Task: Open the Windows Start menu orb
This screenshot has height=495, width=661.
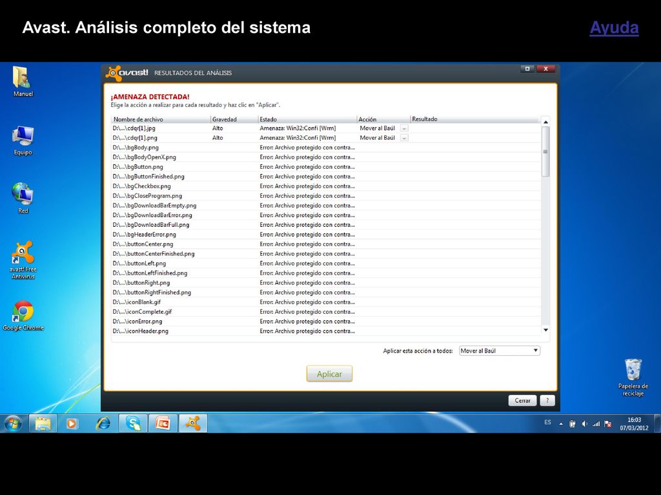Action: tap(13, 423)
